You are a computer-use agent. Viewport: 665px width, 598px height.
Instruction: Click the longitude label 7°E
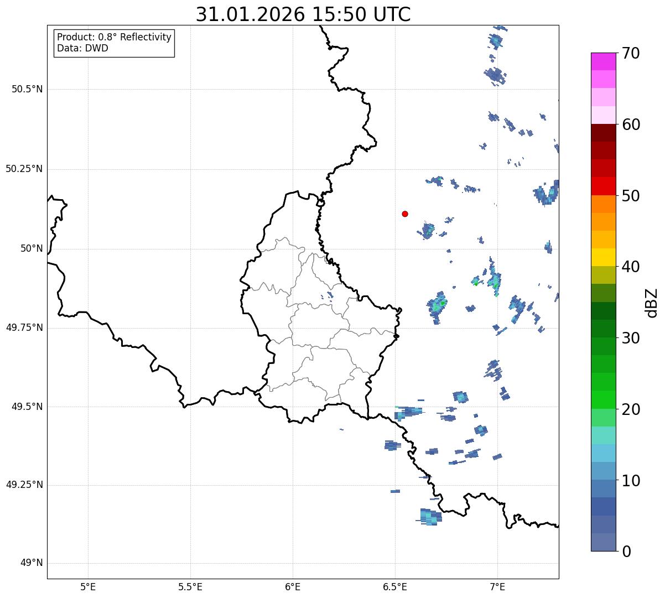coord(497,586)
